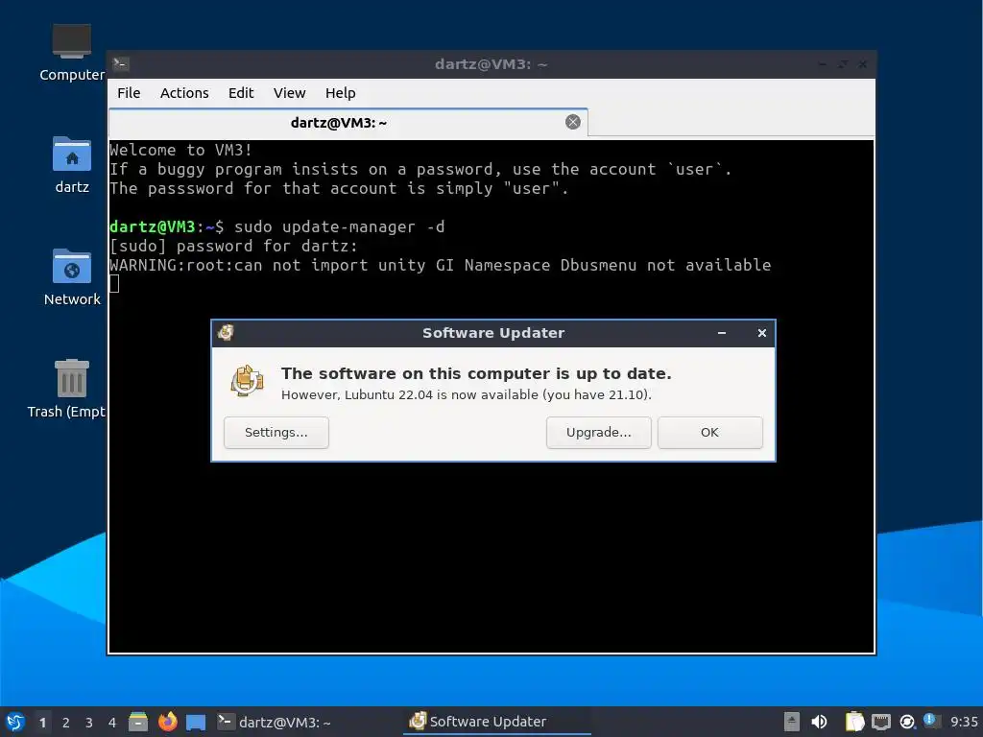Close the dartz@VM3 terminal tab
Screen dimensions: 983x737
point(573,122)
